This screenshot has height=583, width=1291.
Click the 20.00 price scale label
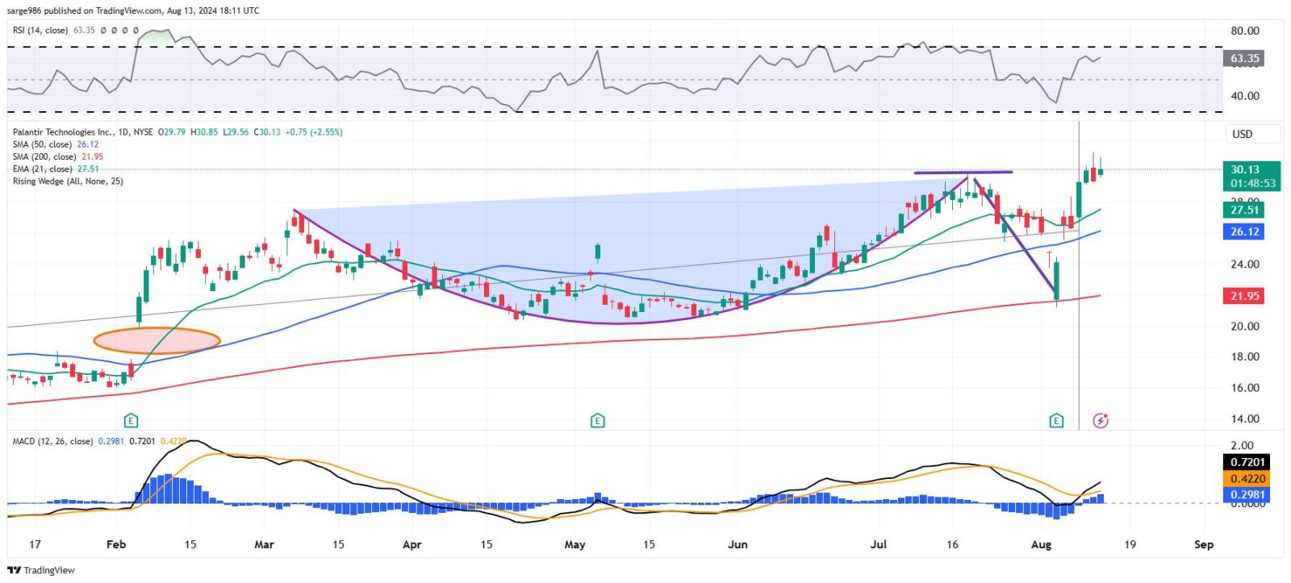pyautogui.click(x=1244, y=326)
